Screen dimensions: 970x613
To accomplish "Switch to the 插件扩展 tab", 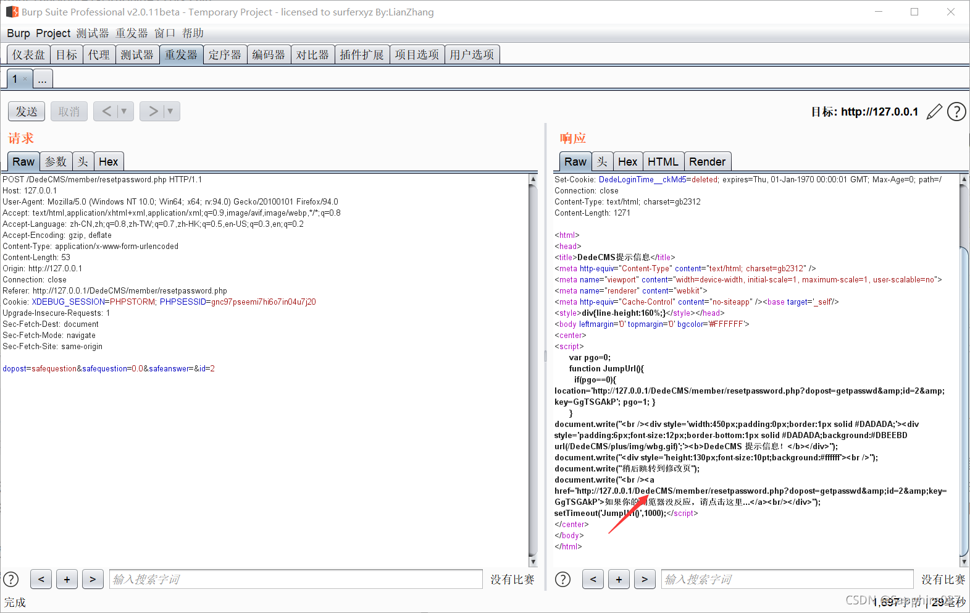I will tap(362, 55).
